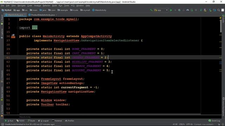The width and height of the screenshot is (225, 126).
Task: Open the File menu
Action: pyautogui.click(x=2, y=6)
